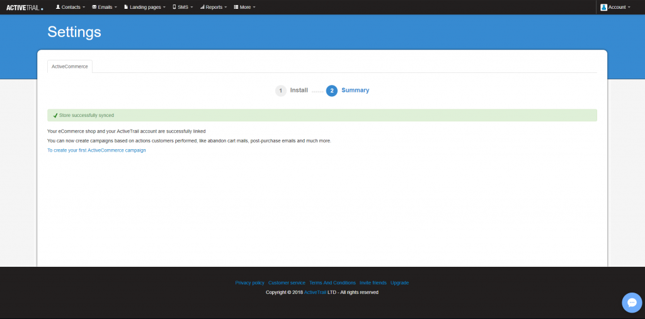
Task: Go to step 1 Install
Action: 292,91
